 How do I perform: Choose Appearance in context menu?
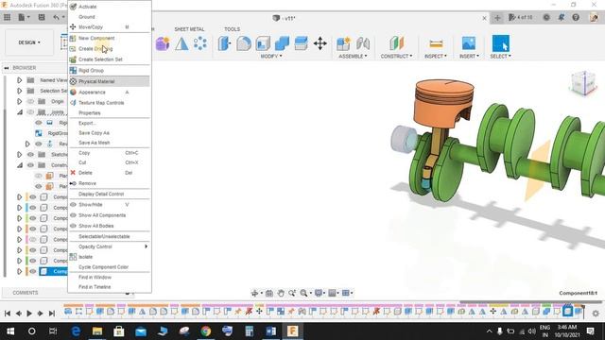coord(110,93)
